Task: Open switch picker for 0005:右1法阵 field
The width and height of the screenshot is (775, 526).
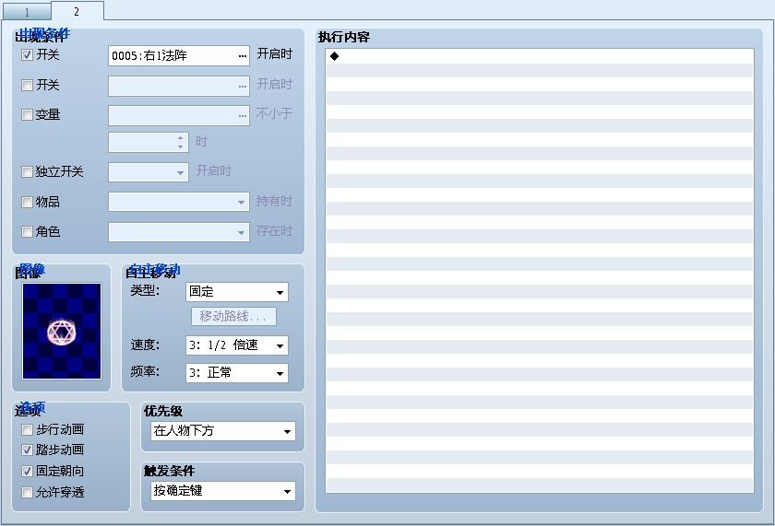Action: (242, 56)
